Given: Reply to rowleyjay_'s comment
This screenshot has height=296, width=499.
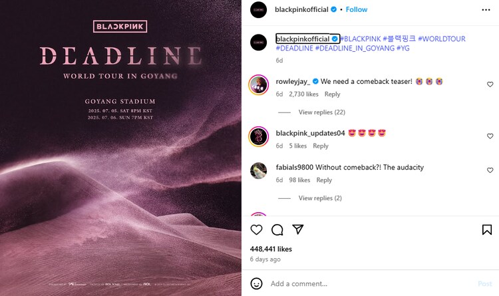Looking at the screenshot, I should [x=332, y=94].
